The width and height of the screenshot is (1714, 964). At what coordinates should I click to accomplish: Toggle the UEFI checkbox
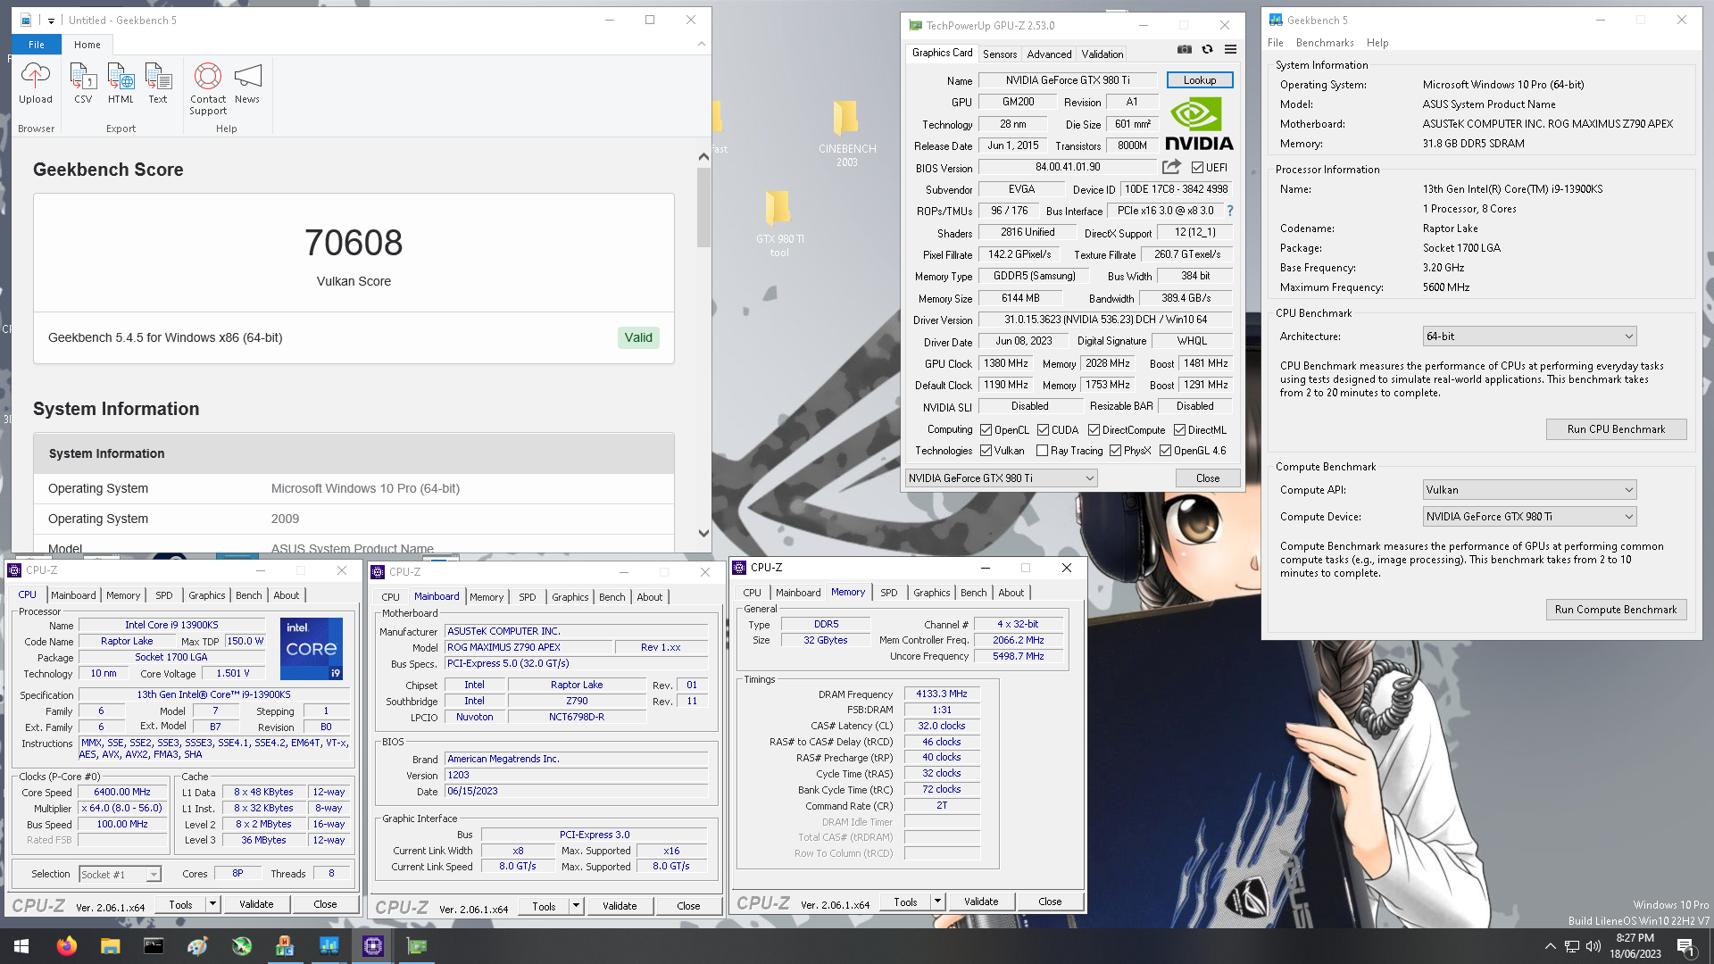point(1197,168)
